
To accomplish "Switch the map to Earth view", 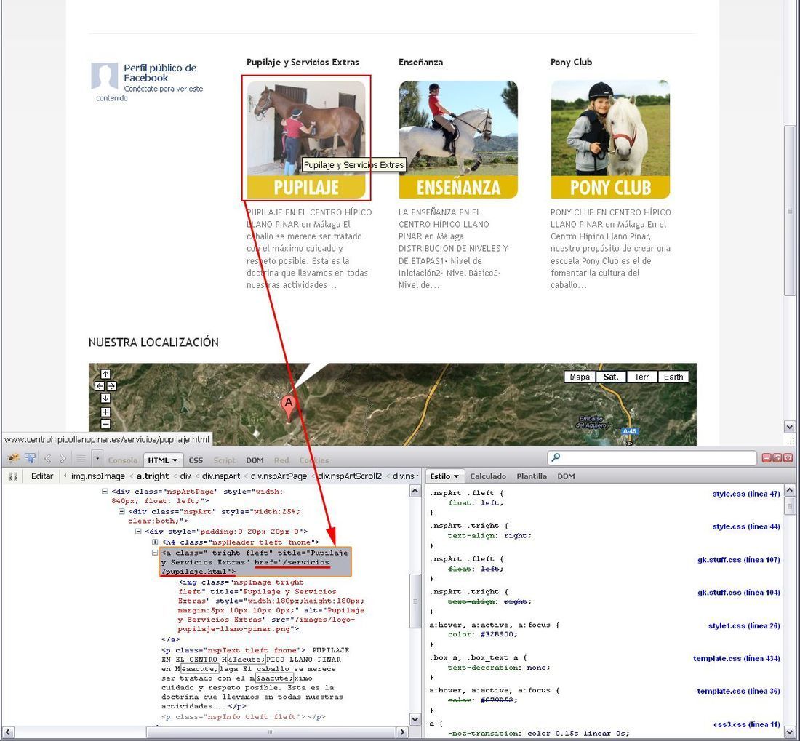I will (x=673, y=377).
